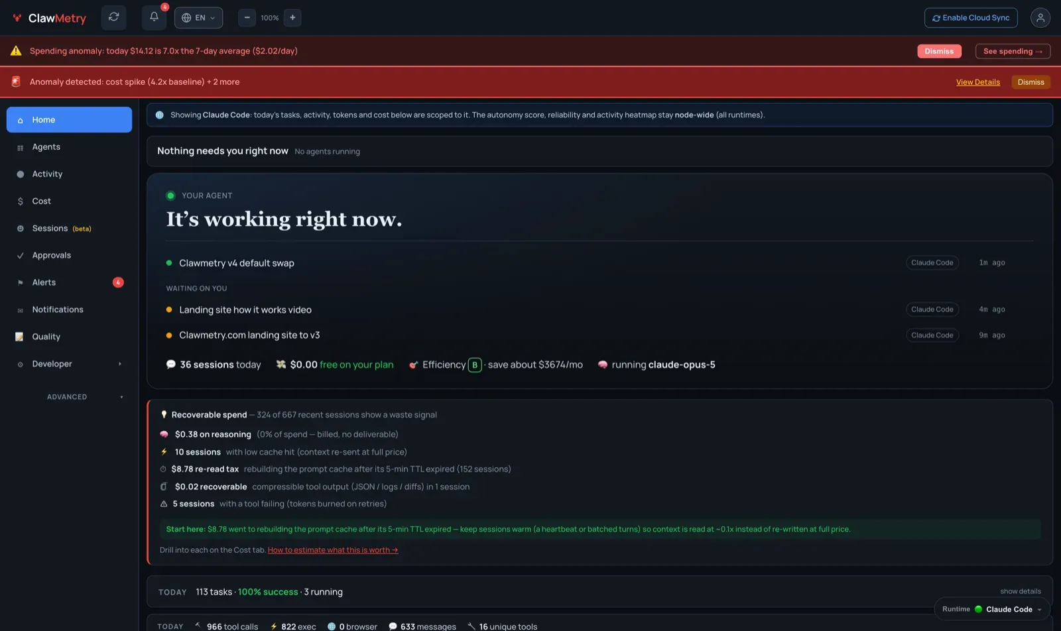
Task: Click the zoom out minus button
Action: 247,18
